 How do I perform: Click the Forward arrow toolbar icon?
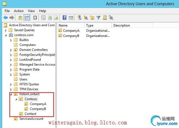[x=12, y=18]
